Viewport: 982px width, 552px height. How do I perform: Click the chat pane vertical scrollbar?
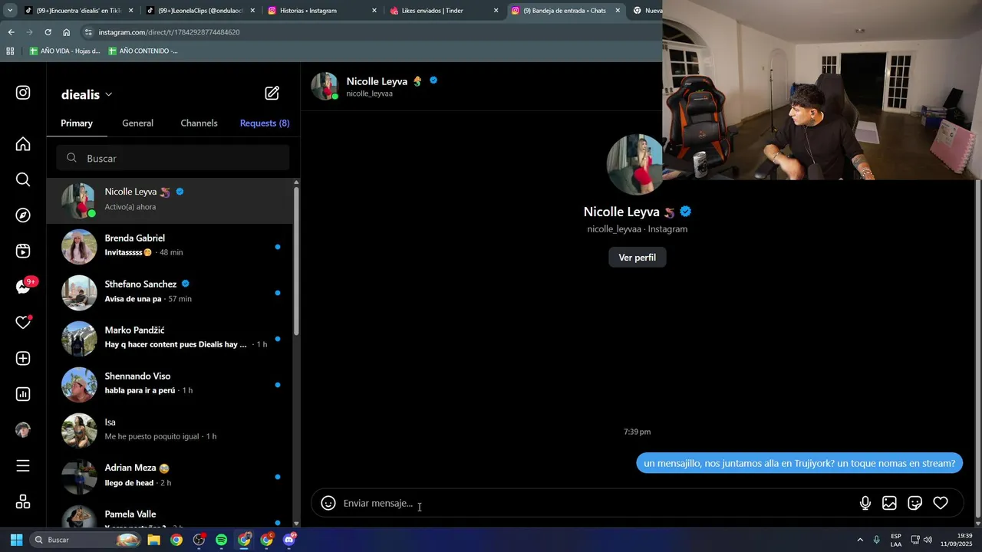(x=978, y=349)
